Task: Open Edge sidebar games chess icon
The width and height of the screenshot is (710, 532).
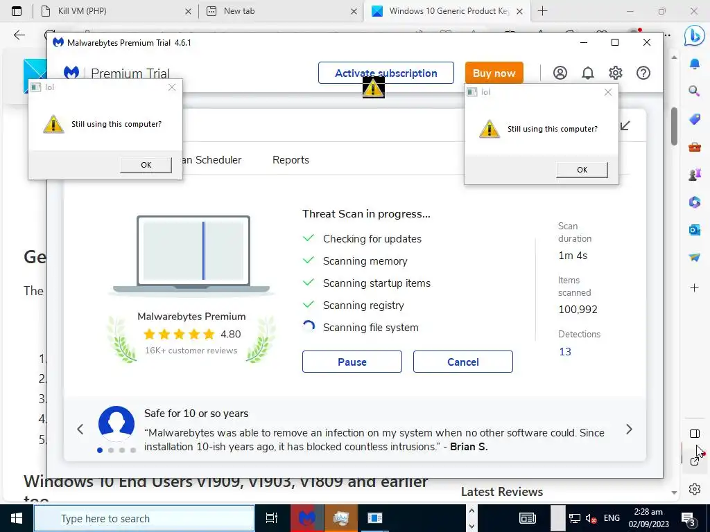Action: (x=695, y=174)
